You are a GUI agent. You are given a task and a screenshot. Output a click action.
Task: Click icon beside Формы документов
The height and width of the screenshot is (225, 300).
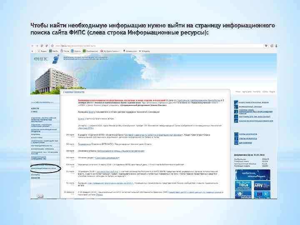tap(236, 134)
